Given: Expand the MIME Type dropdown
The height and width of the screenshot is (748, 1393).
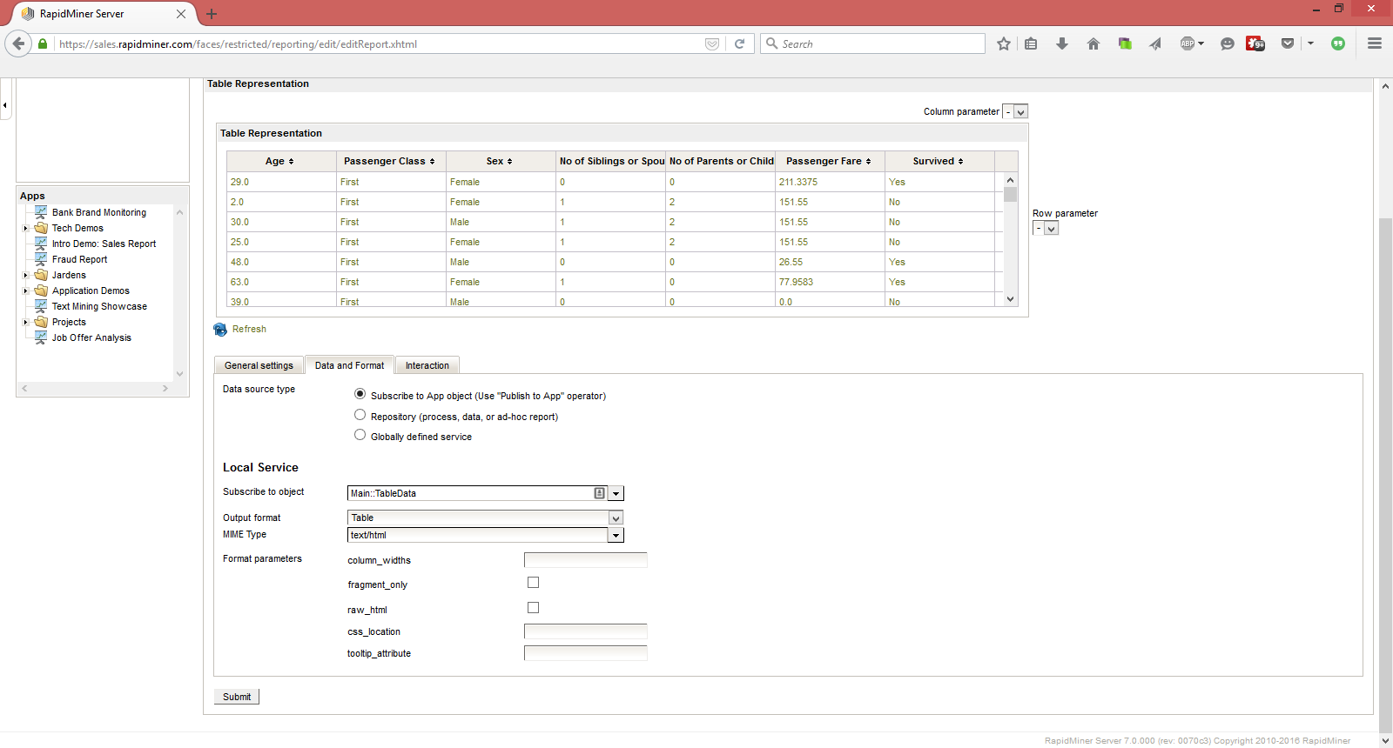Looking at the screenshot, I should click(616, 536).
